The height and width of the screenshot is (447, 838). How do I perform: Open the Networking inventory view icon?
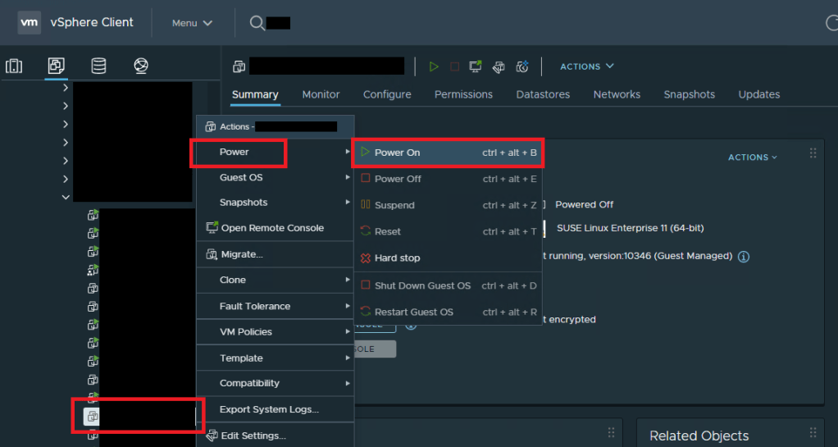click(141, 66)
